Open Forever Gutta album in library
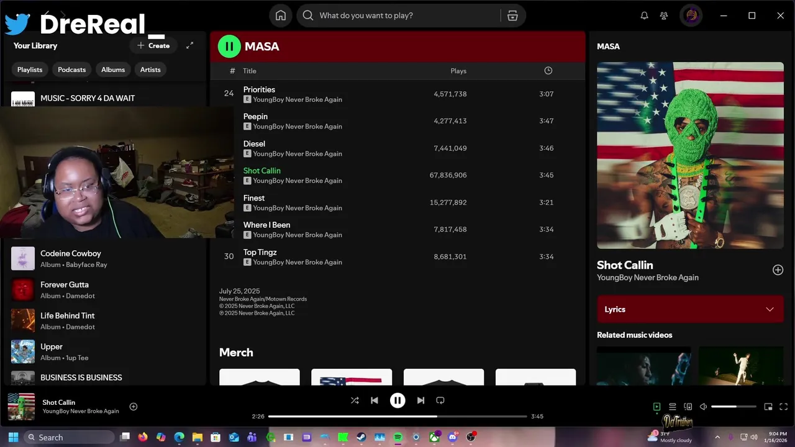Image resolution: width=795 pixels, height=447 pixels. 104,289
